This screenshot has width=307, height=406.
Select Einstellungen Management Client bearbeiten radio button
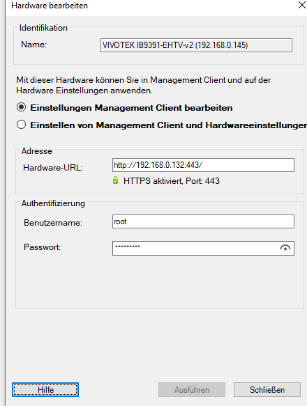click(x=21, y=107)
